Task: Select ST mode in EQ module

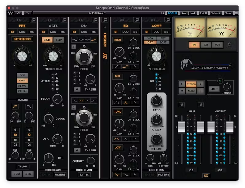Action: pyautogui.click(x=116, y=32)
